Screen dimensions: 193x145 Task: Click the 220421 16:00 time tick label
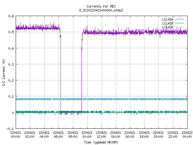click(130, 135)
